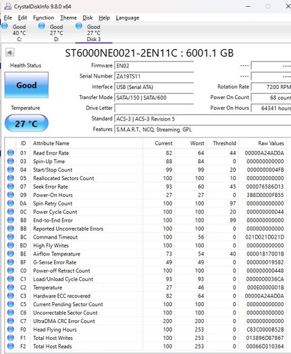This screenshot has width=291, height=354.
Task: Open the Language menu
Action: click(128, 18)
